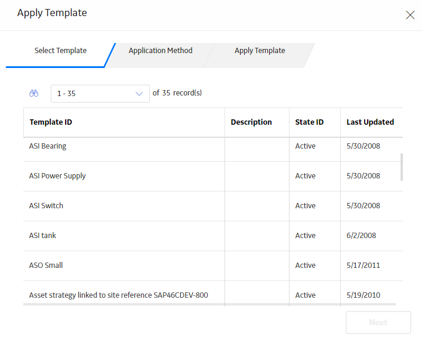This screenshot has width=422, height=358.
Task: Click the vertical scrollbar thumb of the table
Action: point(402,167)
